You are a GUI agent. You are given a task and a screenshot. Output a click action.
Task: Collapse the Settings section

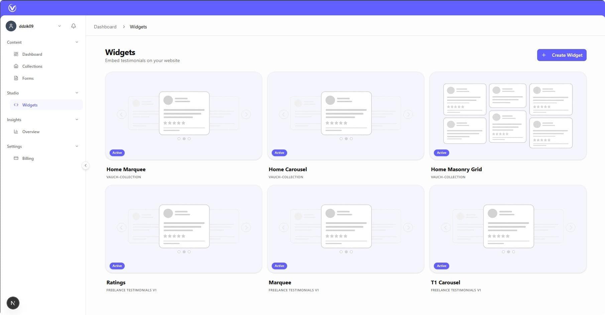(77, 146)
